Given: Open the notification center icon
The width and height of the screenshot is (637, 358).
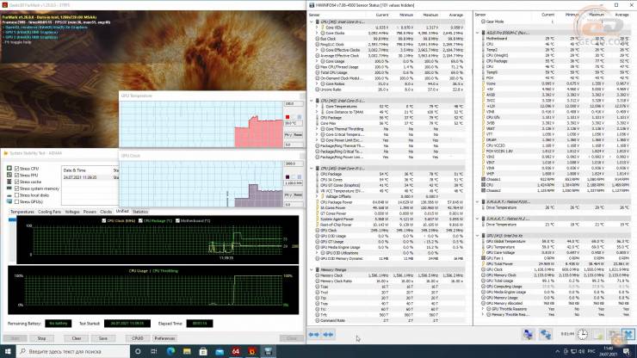Looking at the screenshot, I should 627,351.
